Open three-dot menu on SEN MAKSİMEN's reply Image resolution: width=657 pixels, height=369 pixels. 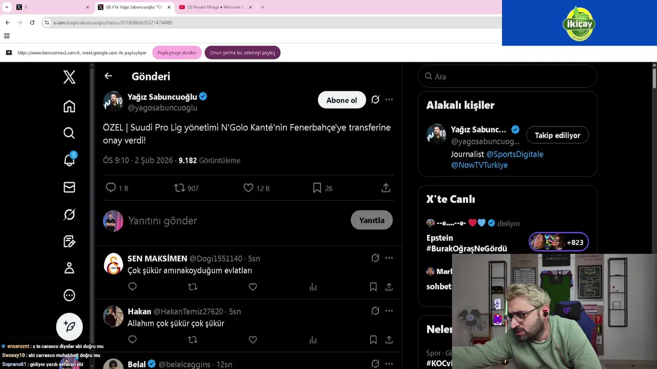click(x=389, y=258)
